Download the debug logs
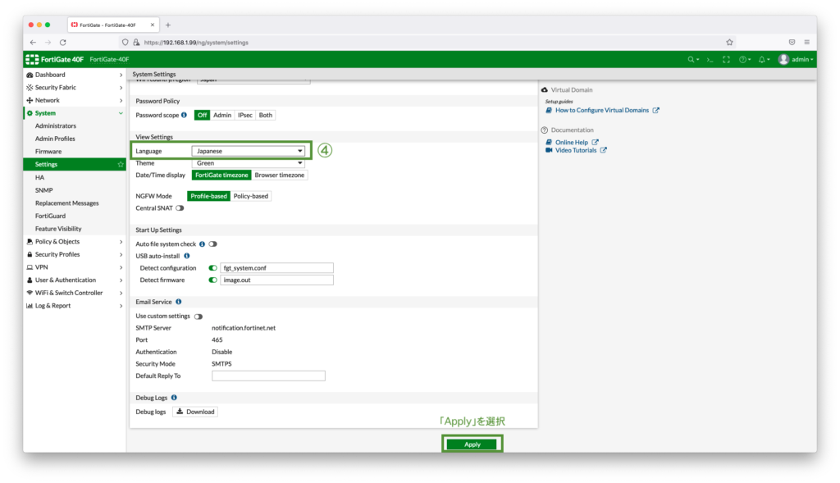This screenshot has height=483, width=840. pos(195,412)
